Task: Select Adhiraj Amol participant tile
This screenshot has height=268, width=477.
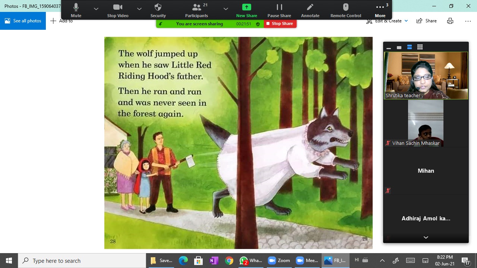Action: [426, 218]
